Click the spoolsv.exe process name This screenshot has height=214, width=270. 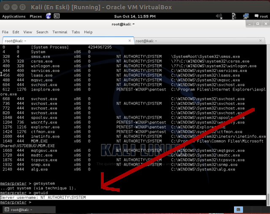tap(44, 118)
